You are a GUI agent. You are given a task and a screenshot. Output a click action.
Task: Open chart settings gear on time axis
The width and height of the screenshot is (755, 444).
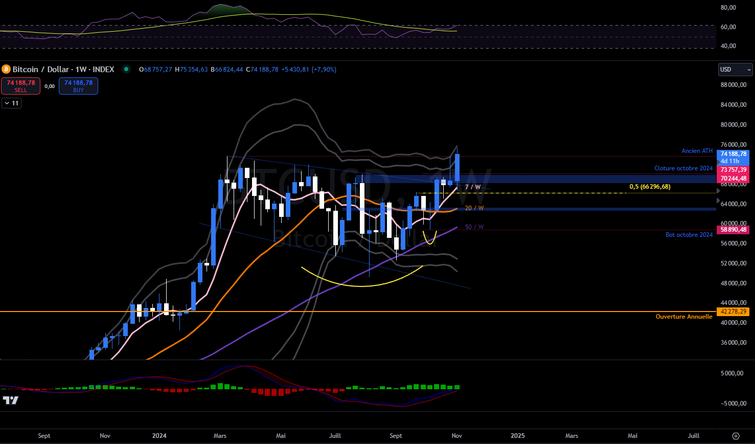click(736, 436)
